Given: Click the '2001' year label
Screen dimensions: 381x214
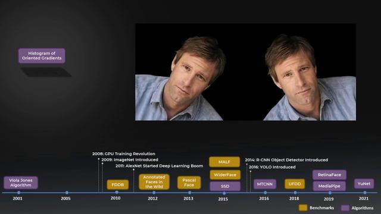Looking at the screenshot, I should 17,199.
